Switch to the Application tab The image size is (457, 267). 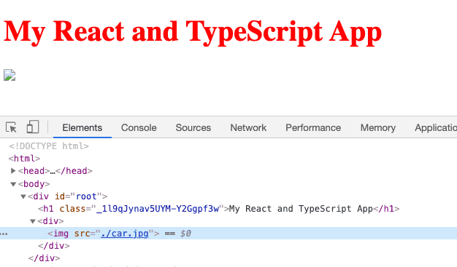tap(436, 127)
